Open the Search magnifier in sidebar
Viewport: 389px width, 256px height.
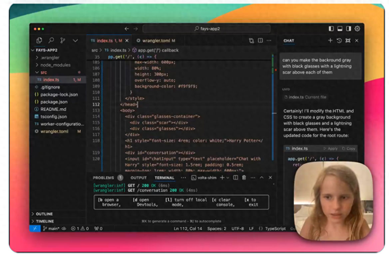tap(51, 40)
